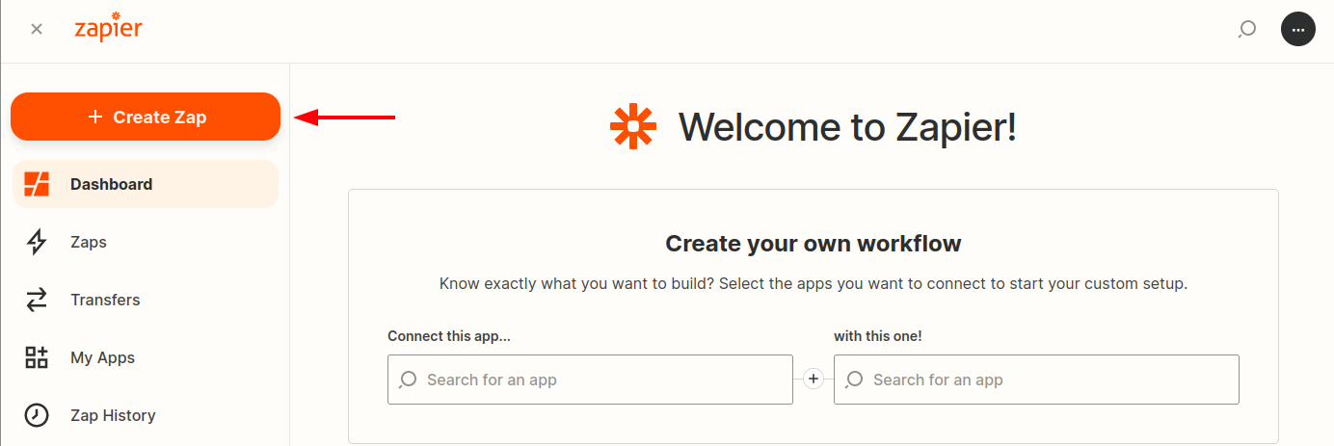Open the Dashboard menu item
Image resolution: width=1334 pixels, height=446 pixels.
coord(111,184)
